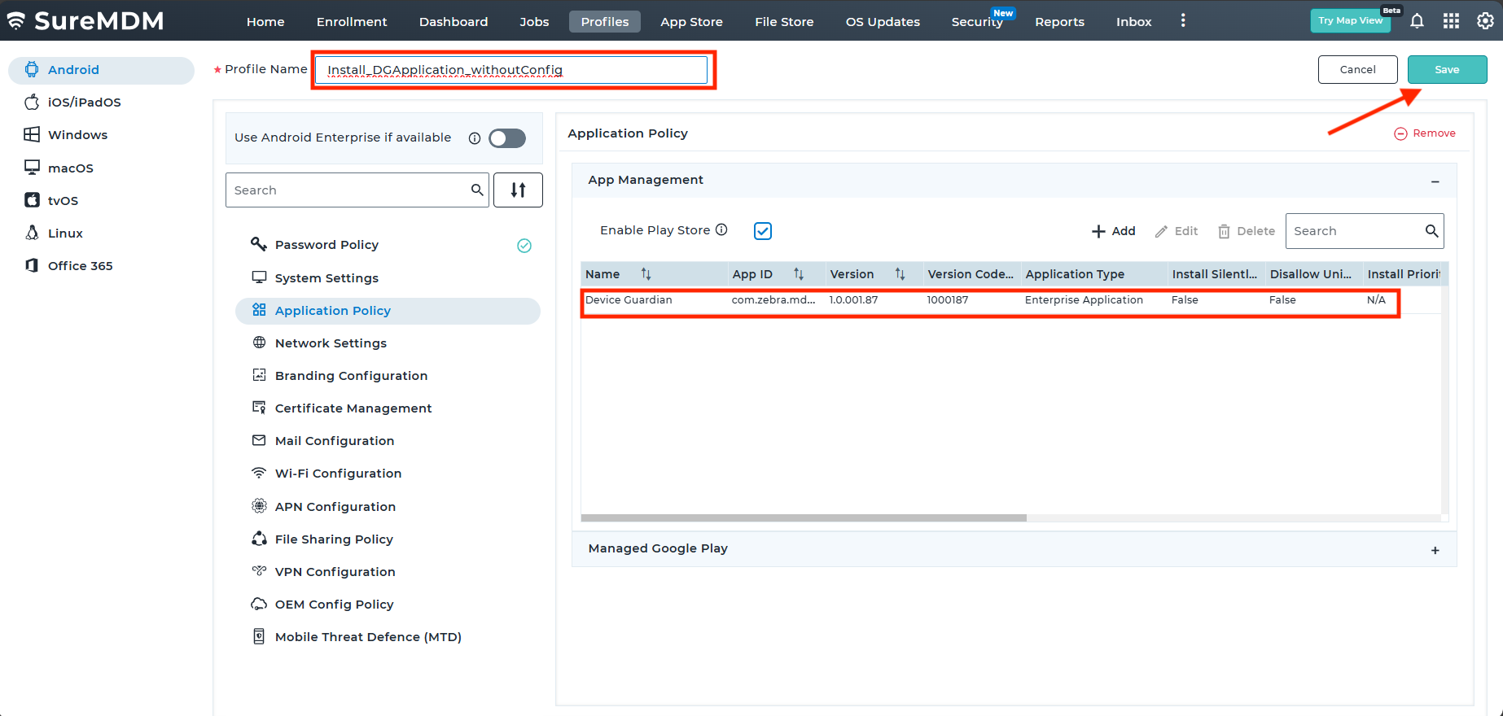Add an application to the policy
The height and width of the screenshot is (716, 1503).
[1113, 231]
